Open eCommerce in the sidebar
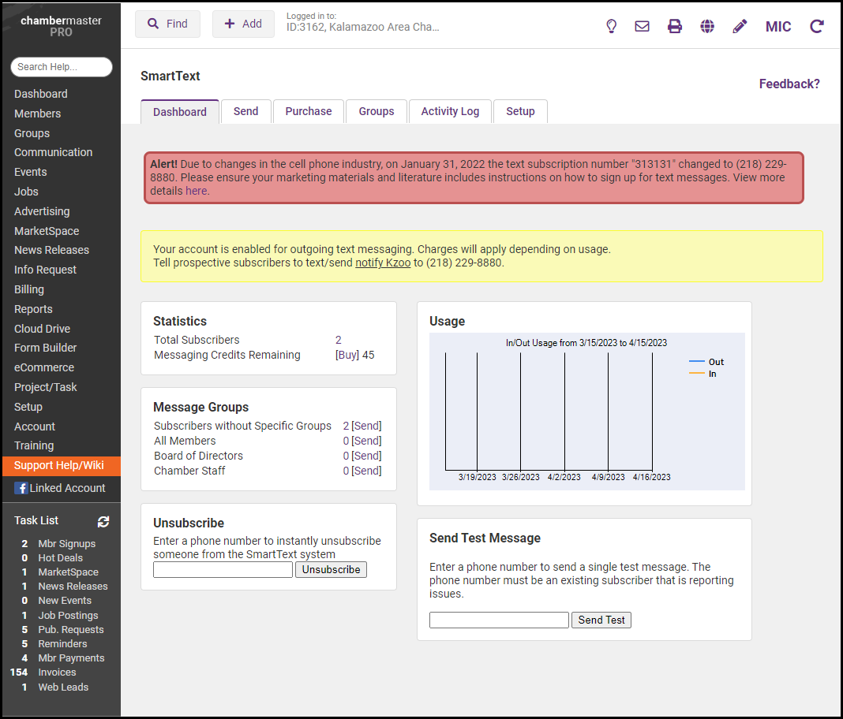Viewport: 843px width, 719px height. tap(44, 368)
